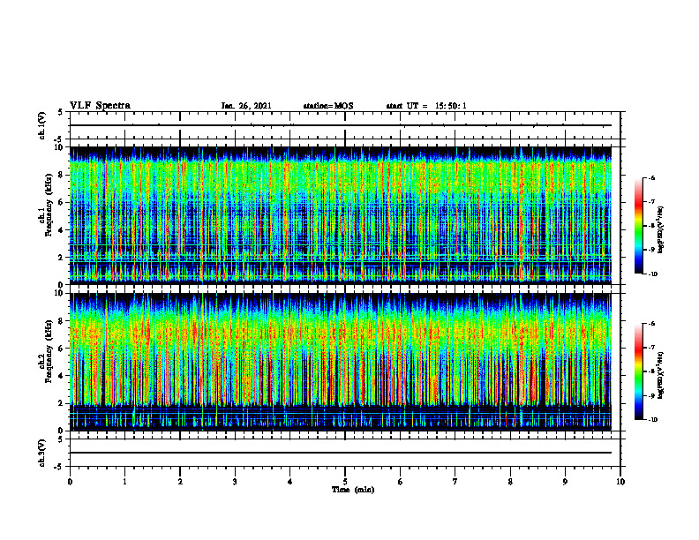
Task: Click the '4' kHz tick on ch.1 spectrogram
Action: pos(62,230)
